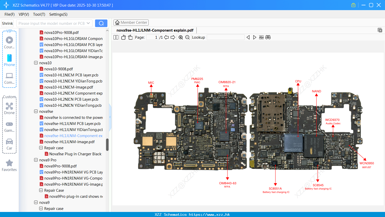Collapse Repair Case under nova9 Pro
The width and height of the screenshot is (385, 217).
point(41,190)
